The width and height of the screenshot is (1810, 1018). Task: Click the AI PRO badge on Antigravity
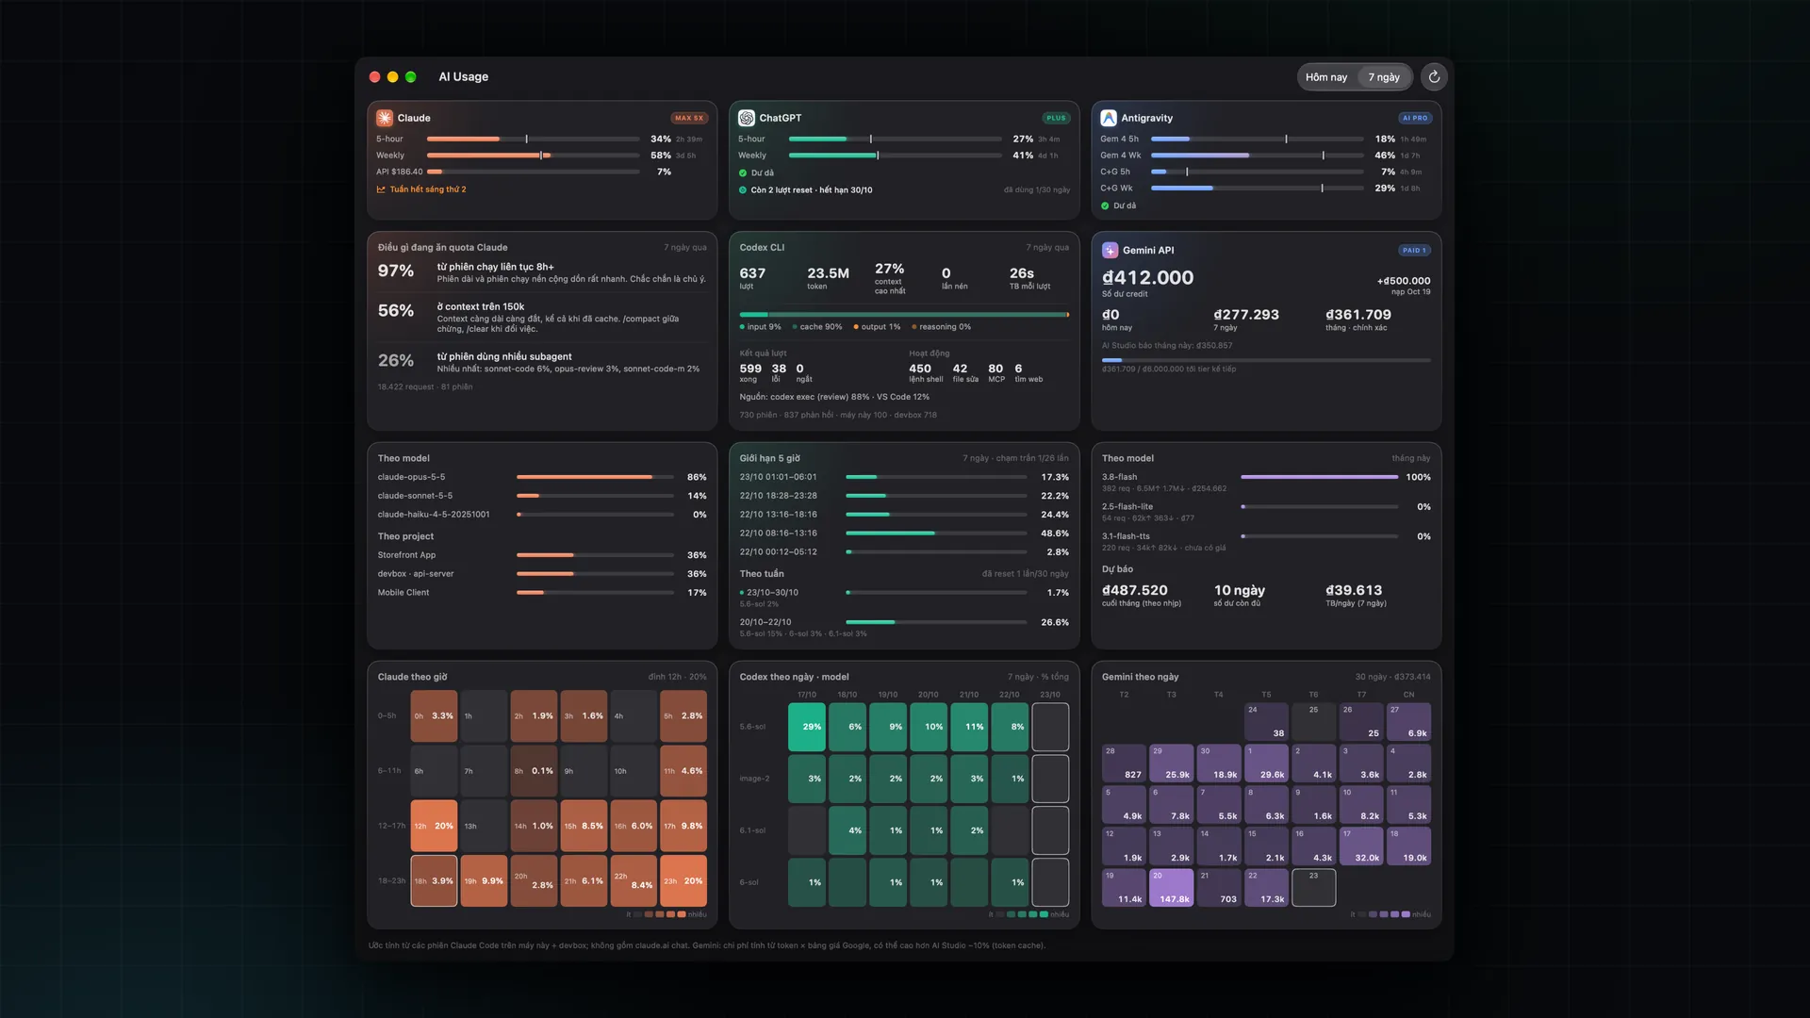[x=1415, y=118]
